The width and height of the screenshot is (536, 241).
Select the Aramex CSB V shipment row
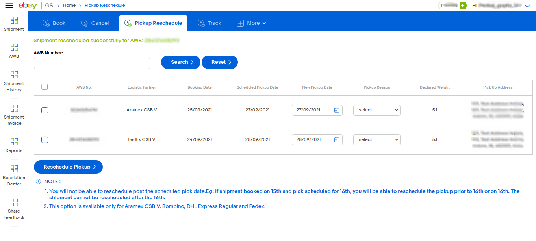pyautogui.click(x=45, y=110)
